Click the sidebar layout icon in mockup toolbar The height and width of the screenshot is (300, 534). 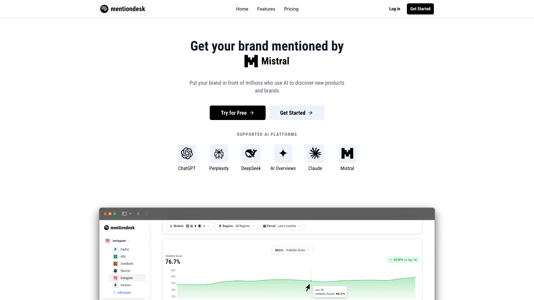[124, 214]
